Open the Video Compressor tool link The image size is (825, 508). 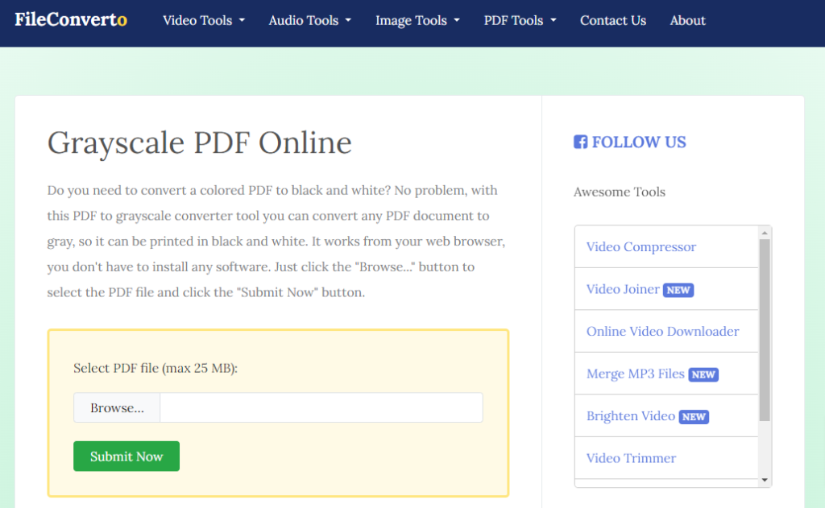pyautogui.click(x=641, y=247)
